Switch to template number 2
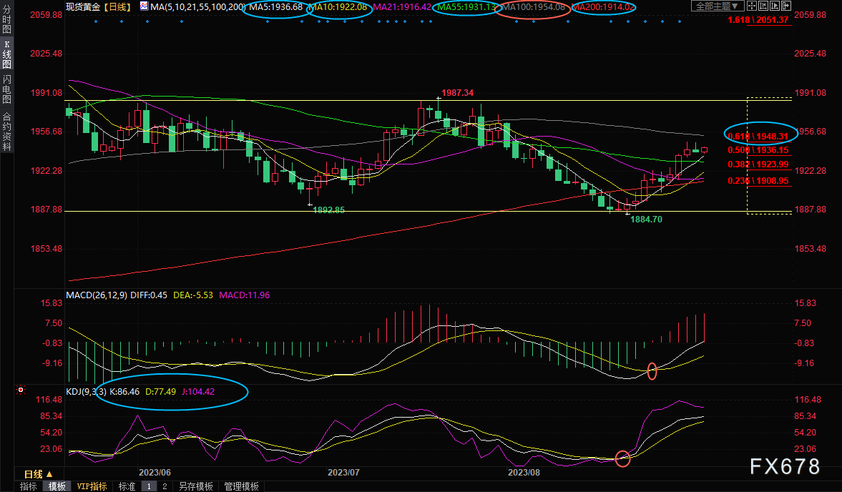Image resolution: width=842 pixels, height=492 pixels. (x=165, y=486)
